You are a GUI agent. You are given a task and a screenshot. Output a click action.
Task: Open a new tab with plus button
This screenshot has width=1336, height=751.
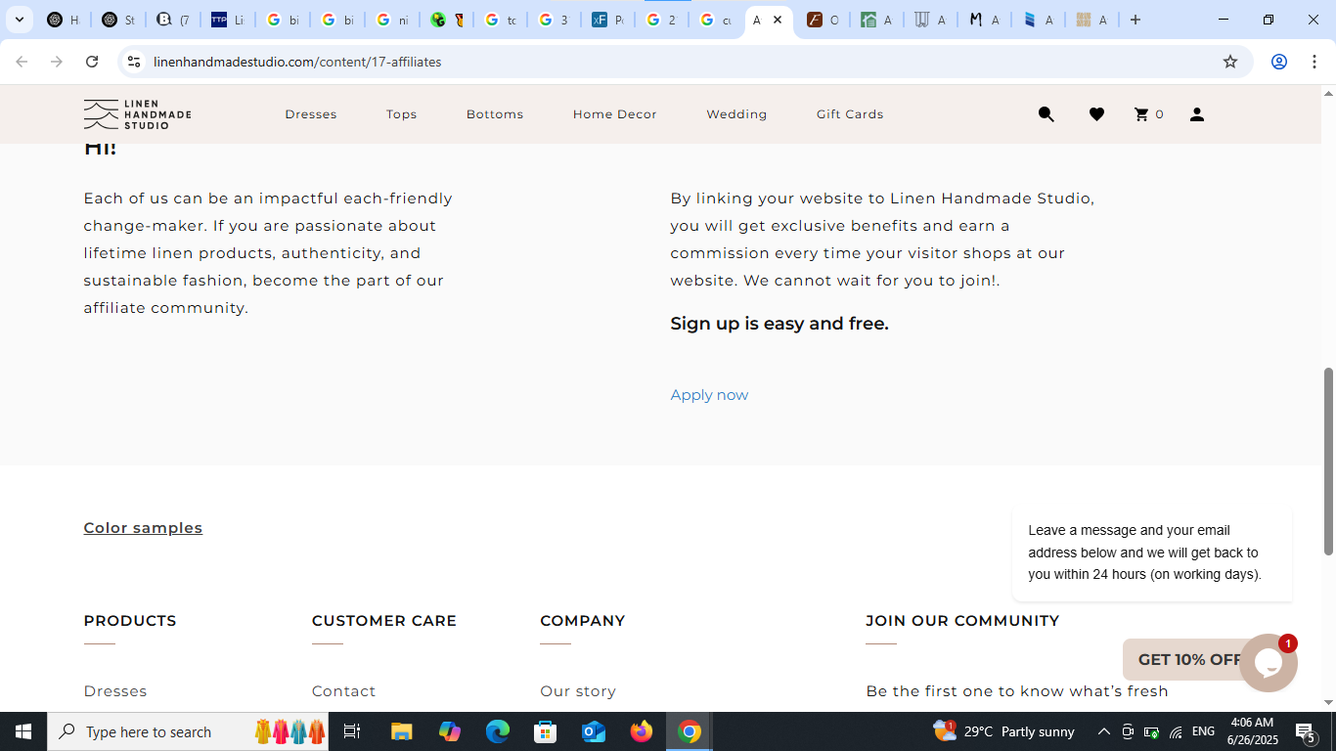1136,20
